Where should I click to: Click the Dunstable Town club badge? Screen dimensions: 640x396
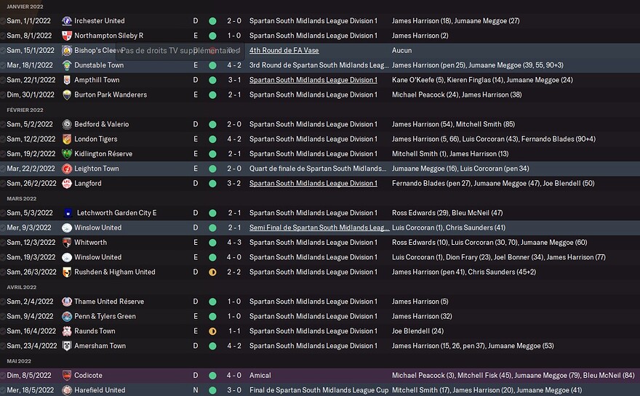67,65
